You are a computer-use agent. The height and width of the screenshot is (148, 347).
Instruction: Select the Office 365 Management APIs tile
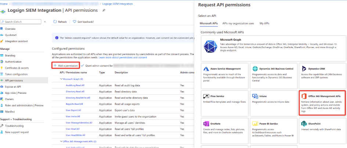tap(322, 103)
